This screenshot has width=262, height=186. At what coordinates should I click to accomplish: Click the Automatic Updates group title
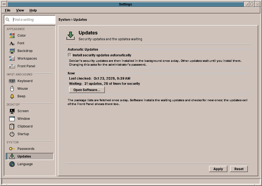tap(83, 50)
